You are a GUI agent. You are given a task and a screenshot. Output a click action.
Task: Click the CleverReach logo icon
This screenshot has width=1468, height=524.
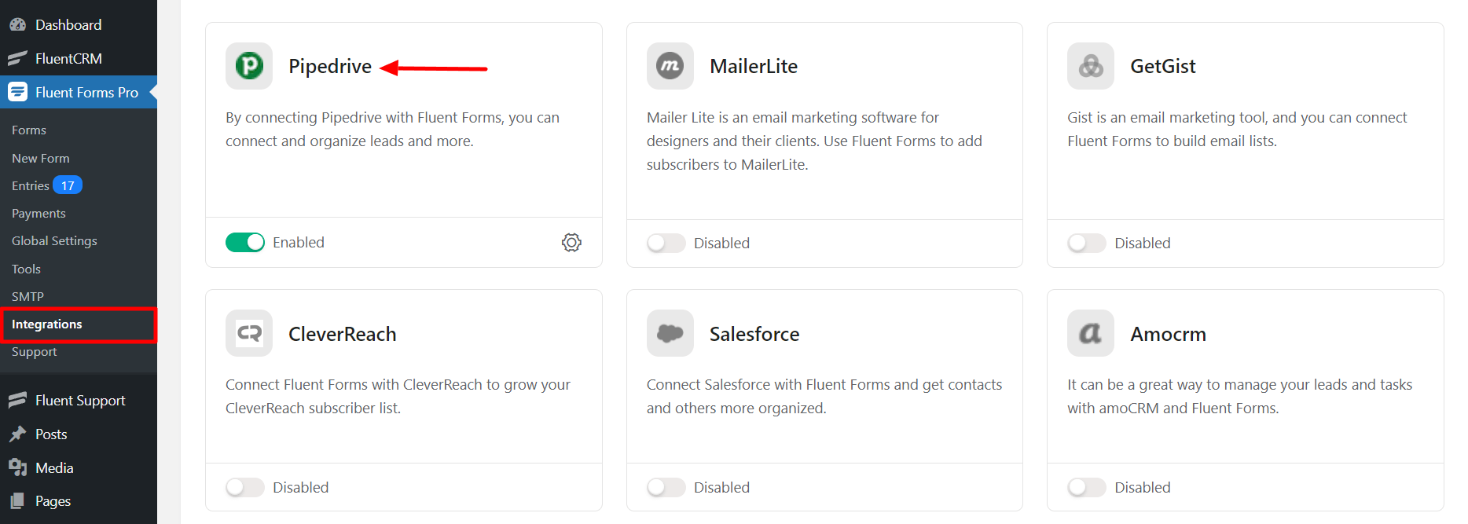click(249, 333)
